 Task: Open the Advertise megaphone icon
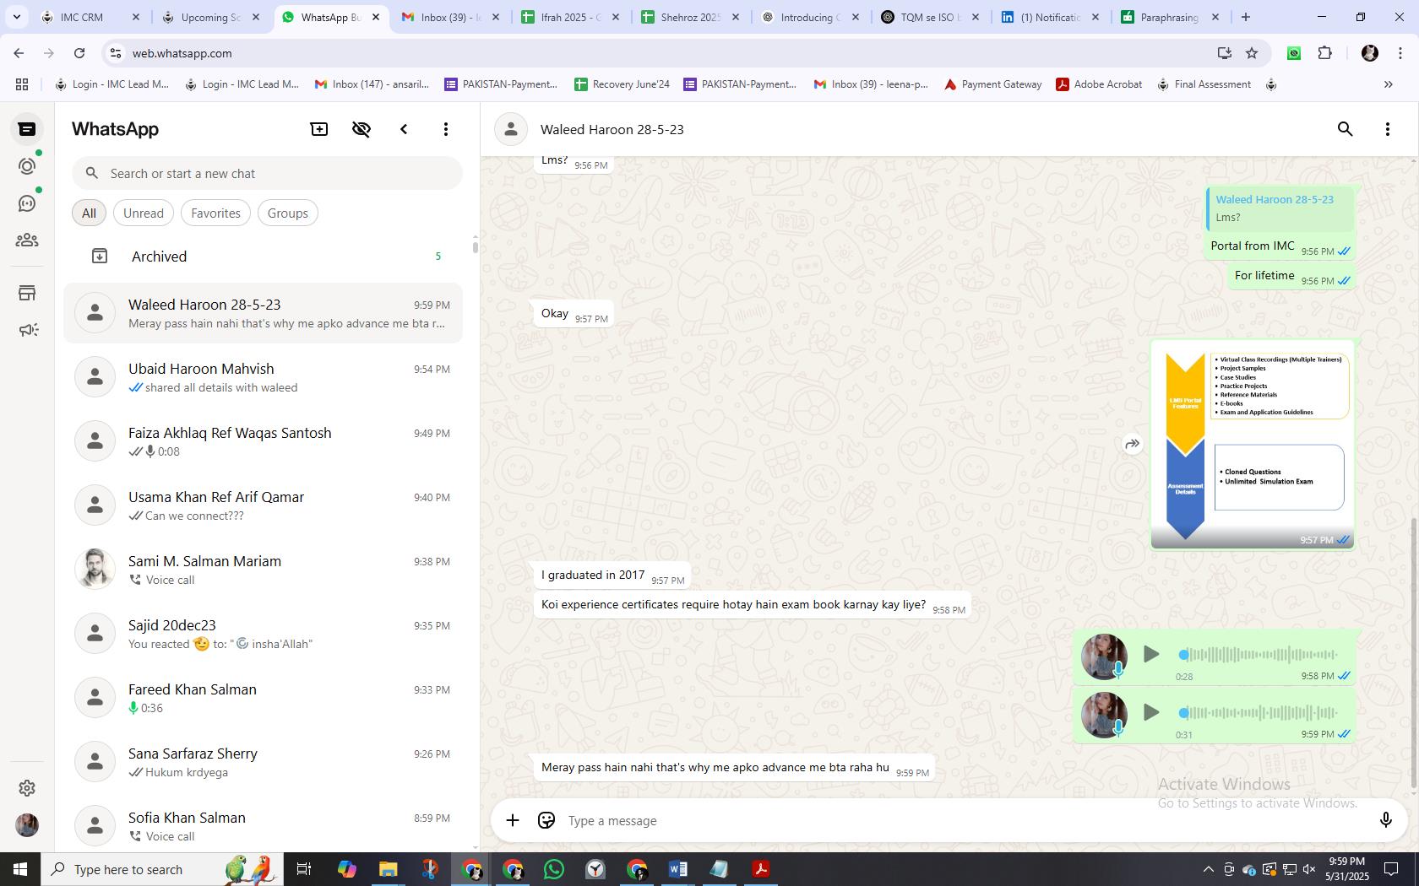click(x=27, y=330)
